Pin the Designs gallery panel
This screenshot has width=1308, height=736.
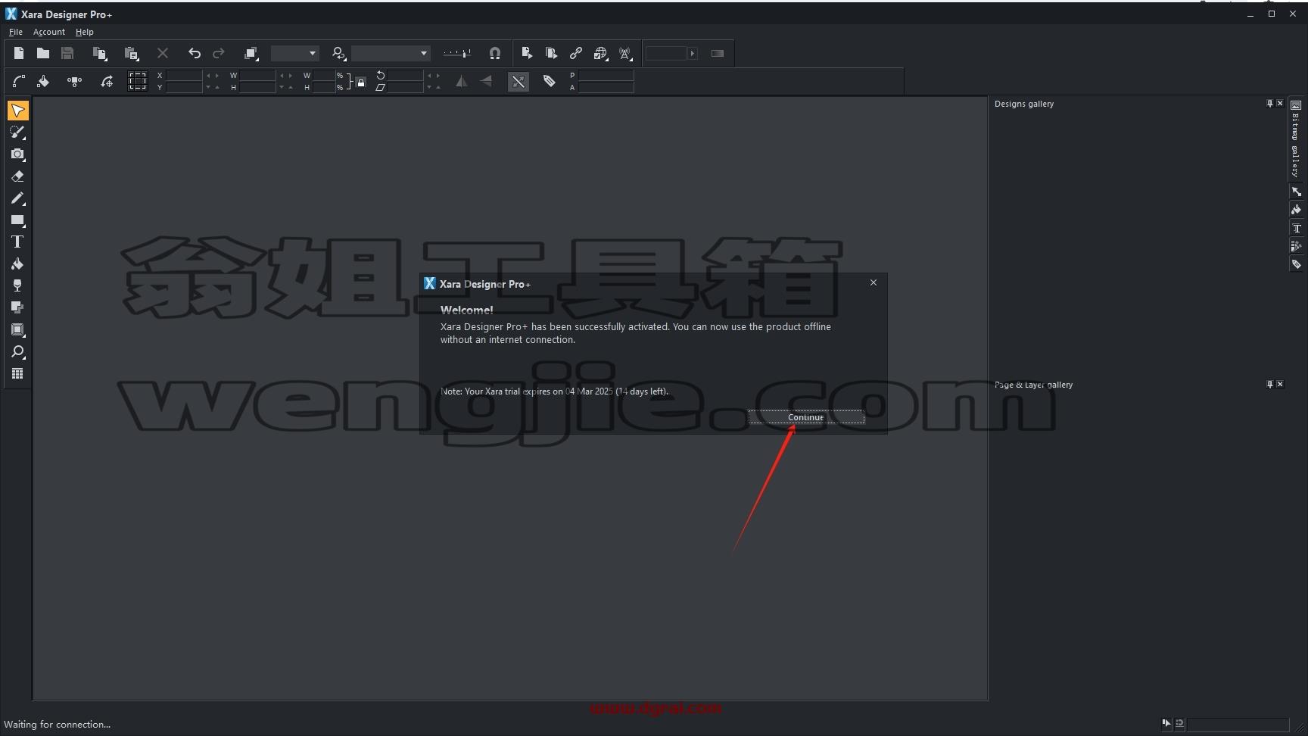click(1269, 104)
